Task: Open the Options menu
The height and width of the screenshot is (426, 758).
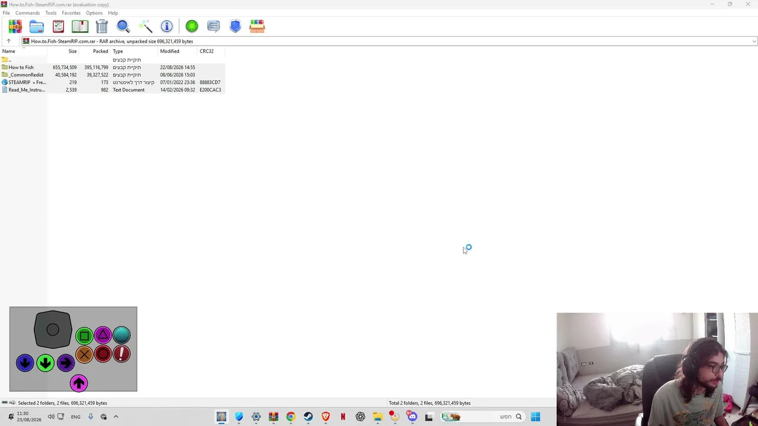Action: coord(94,13)
